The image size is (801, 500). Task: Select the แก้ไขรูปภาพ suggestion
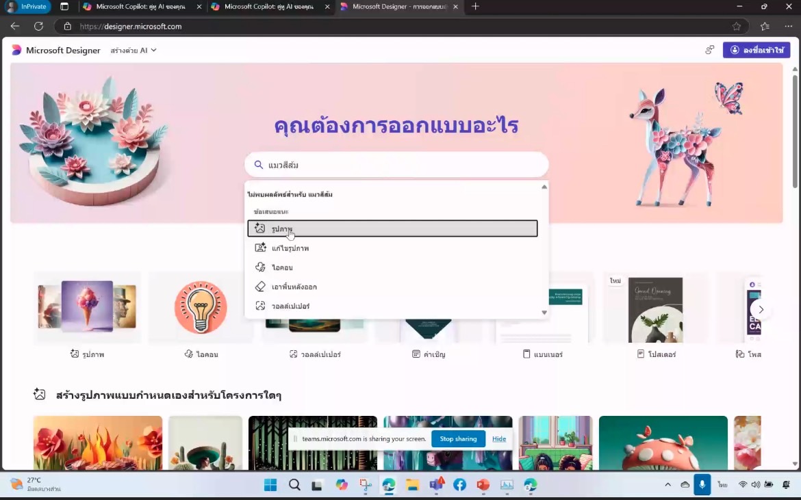point(392,248)
